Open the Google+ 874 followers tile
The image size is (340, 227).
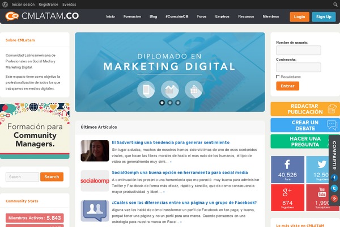click(287, 197)
